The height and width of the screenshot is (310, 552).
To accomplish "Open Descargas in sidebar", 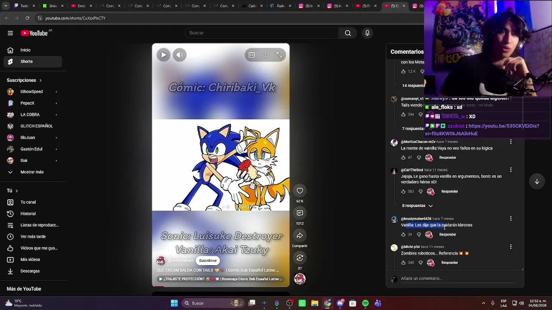I will (x=33, y=271).
